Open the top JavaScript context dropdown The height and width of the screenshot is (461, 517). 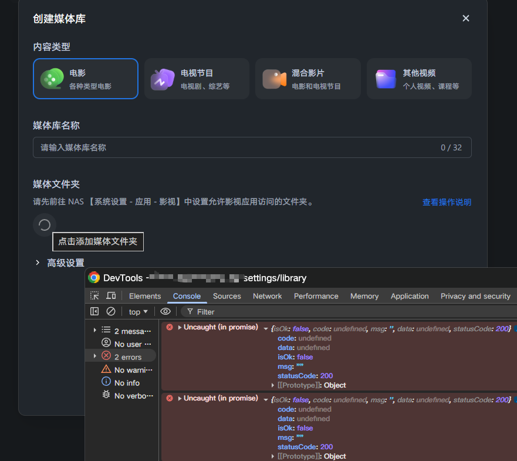click(138, 312)
